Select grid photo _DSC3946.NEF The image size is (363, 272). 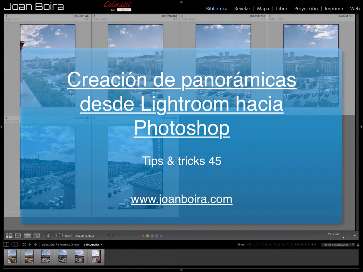pyautogui.click(x=135, y=167)
